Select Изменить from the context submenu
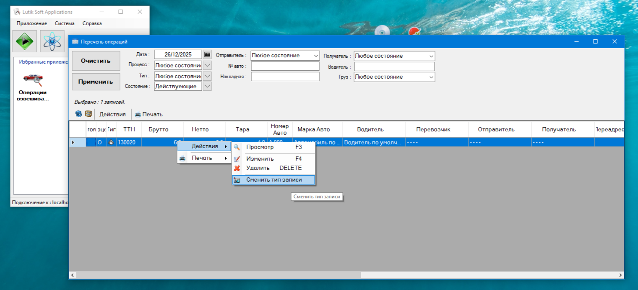 (260, 159)
